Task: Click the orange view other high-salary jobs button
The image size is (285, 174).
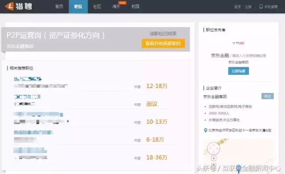Action: tap(163, 44)
